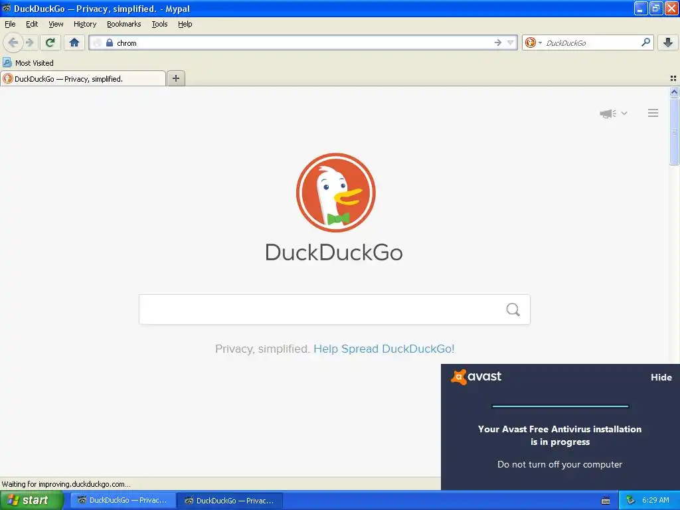680x510 pixels.
Task: Click the Avast logo in the popup
Action: tap(475, 377)
